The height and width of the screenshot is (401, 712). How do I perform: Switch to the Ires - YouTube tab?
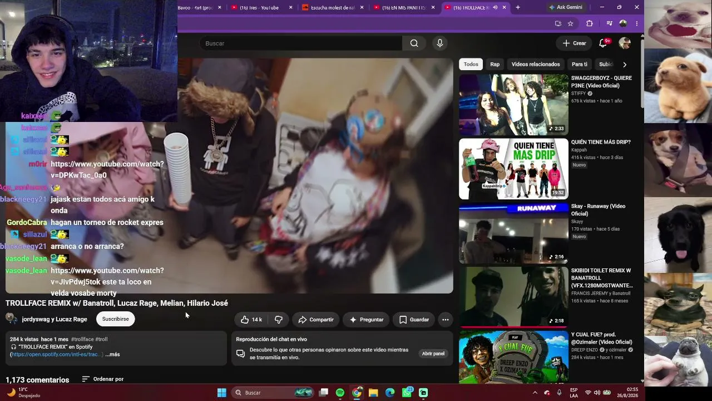259,8
